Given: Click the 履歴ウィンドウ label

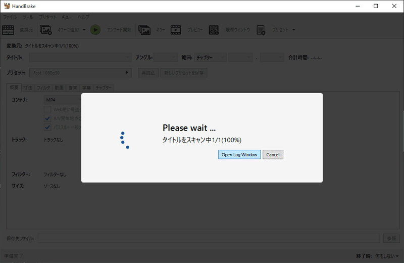Looking at the screenshot, I should click(237, 30).
